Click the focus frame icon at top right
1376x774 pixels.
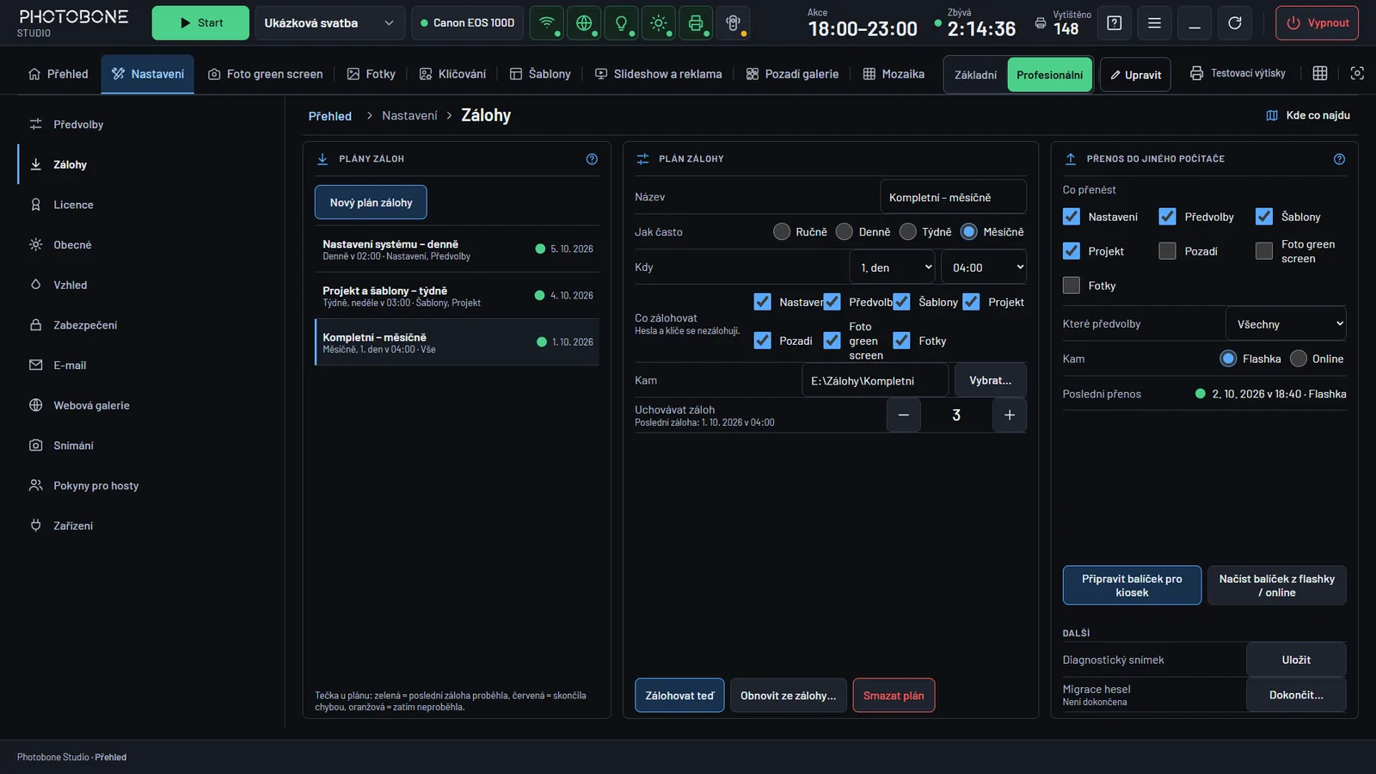(1357, 74)
